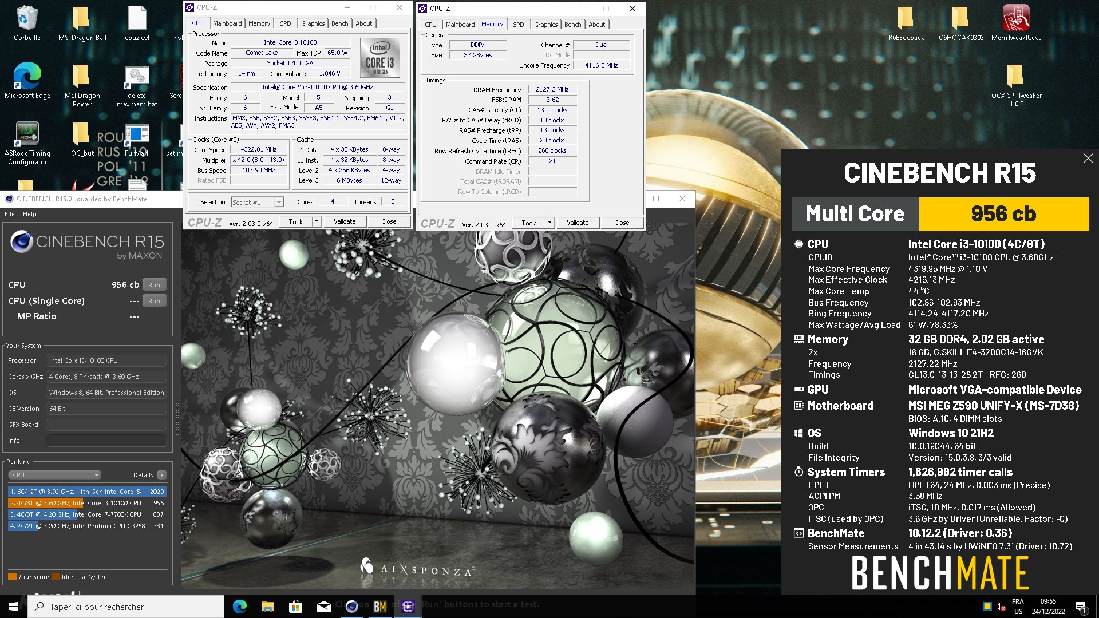Select ranking row i3-10100 CPU 956
This screenshot has height=618, width=1099.
tap(87, 503)
